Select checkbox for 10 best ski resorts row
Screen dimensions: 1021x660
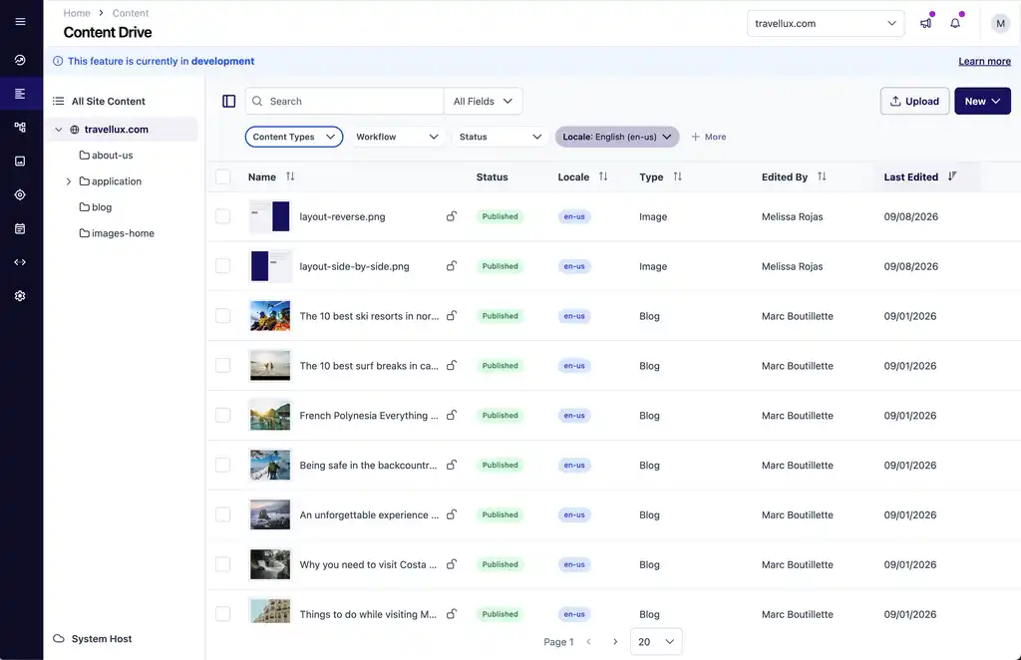click(222, 316)
